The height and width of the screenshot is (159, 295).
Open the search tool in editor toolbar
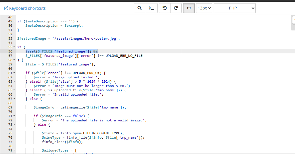[x=139, y=8]
